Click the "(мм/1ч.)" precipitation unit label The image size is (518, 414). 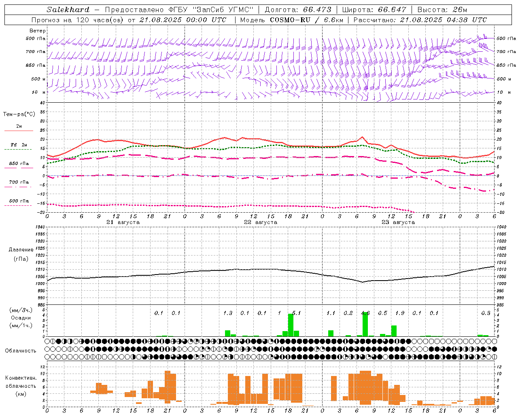pos(21,325)
